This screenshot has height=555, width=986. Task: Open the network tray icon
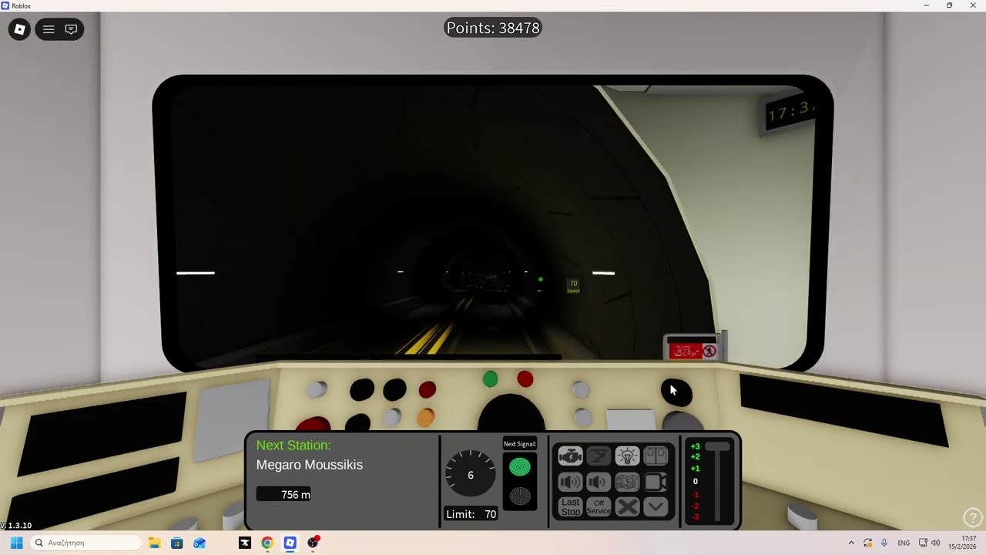(923, 543)
